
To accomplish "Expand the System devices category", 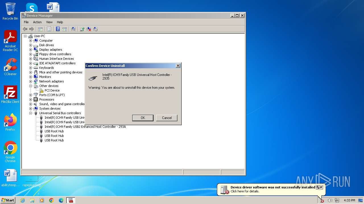I will pyautogui.click(x=30, y=109).
